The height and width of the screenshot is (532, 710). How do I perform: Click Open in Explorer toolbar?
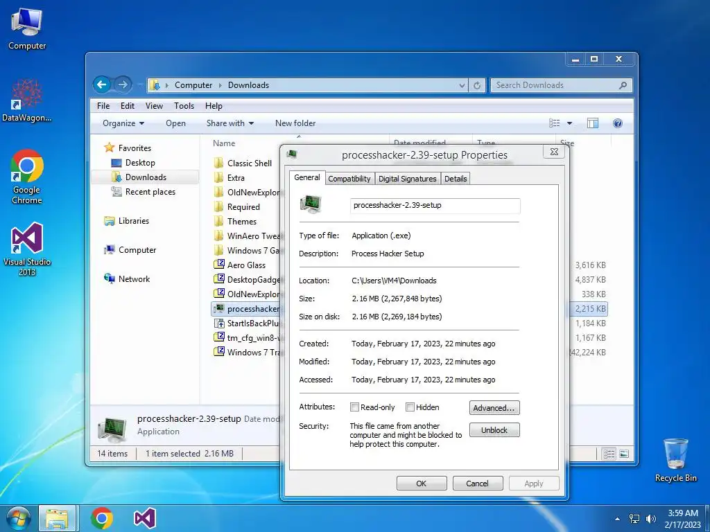click(175, 123)
